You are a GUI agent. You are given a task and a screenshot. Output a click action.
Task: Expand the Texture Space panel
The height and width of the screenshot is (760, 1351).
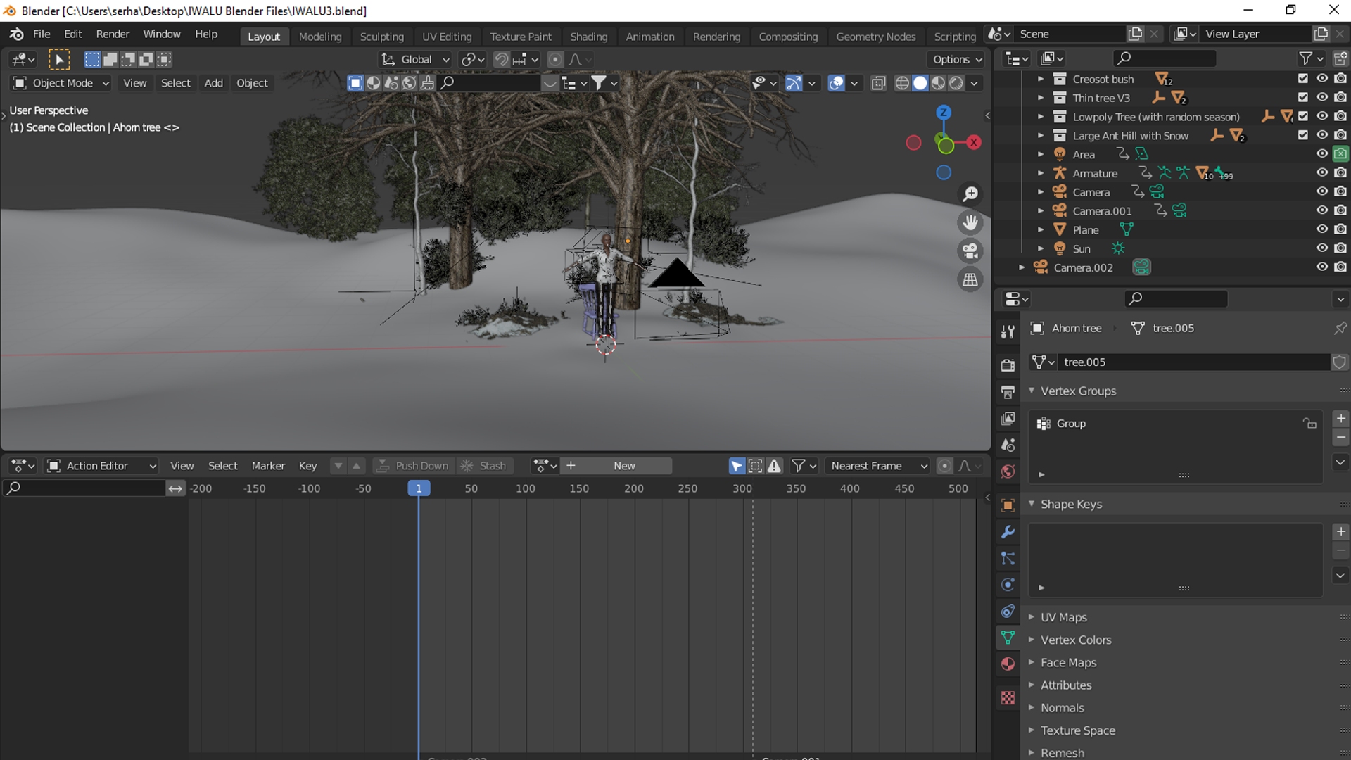tap(1032, 730)
